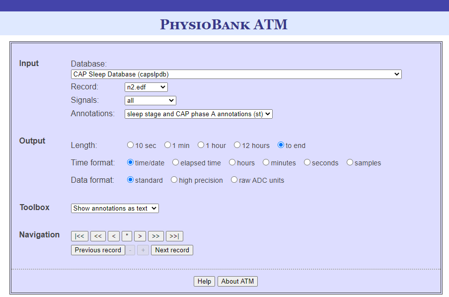Click the minus button beside Previous record

(x=130, y=250)
